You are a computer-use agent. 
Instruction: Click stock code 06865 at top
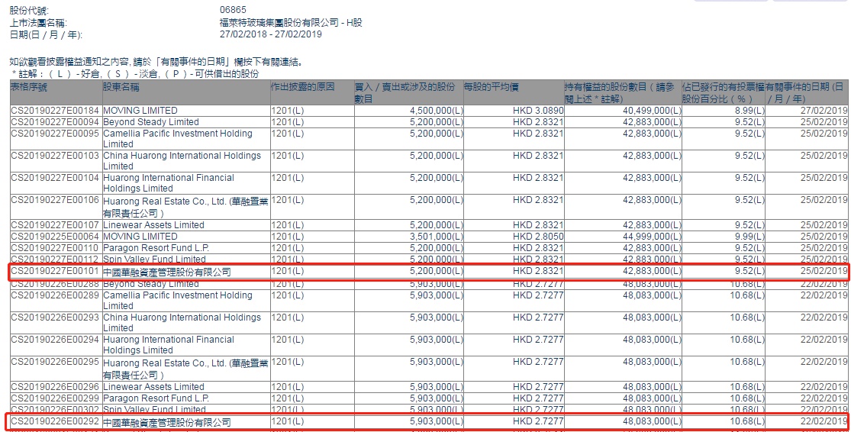pyautogui.click(x=232, y=10)
